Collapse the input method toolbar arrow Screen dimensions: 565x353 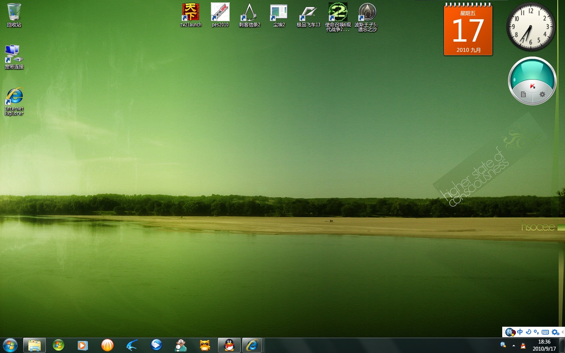[x=562, y=332]
